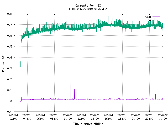Viewport: 168px width, 126px height.
Task: Click the green trace startup dip near 0.3 A
Action: 21,66
